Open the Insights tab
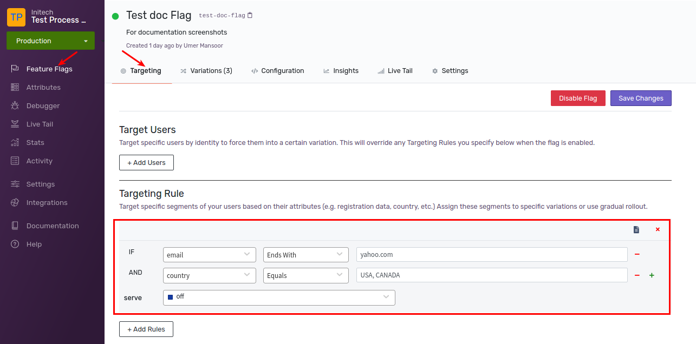Viewport: 696px width, 344px height. tap(341, 71)
